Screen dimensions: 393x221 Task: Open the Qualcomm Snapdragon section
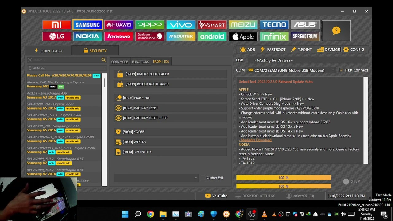pos(150,36)
